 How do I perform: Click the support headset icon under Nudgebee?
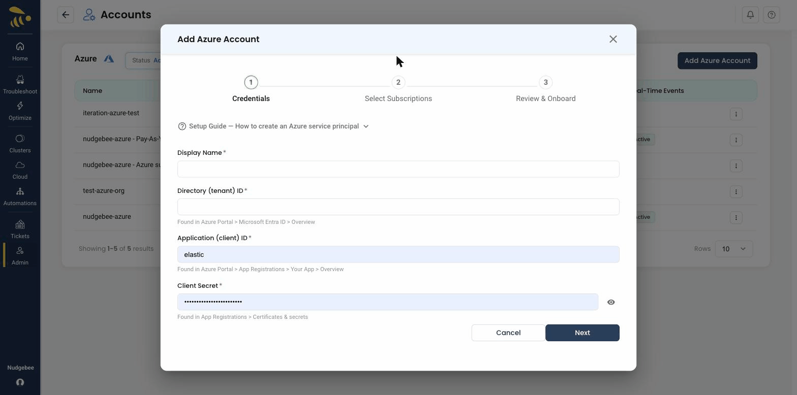coord(20,382)
